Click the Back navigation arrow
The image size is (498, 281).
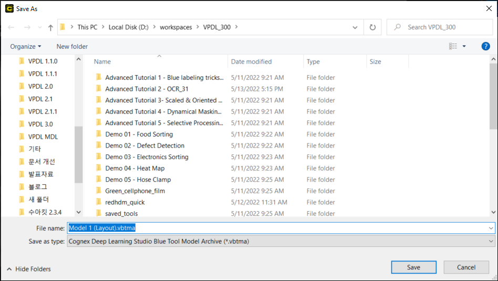(x=11, y=27)
